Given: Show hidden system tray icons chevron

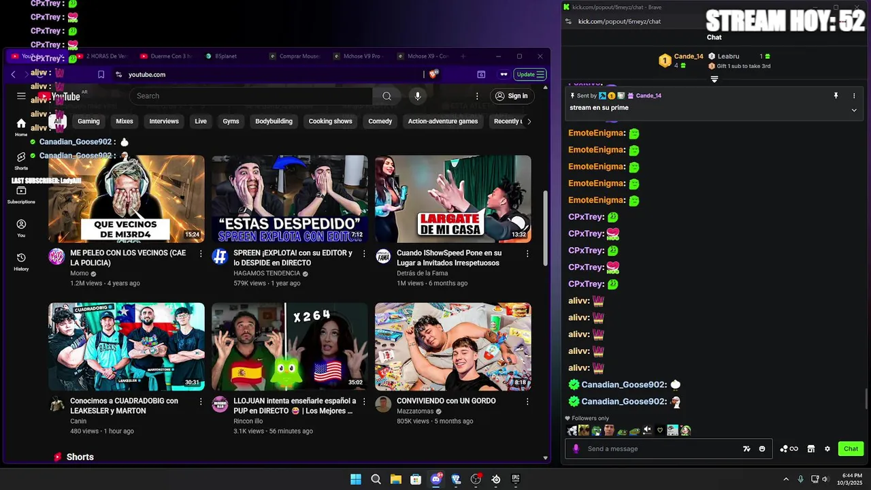Looking at the screenshot, I should click(x=786, y=479).
